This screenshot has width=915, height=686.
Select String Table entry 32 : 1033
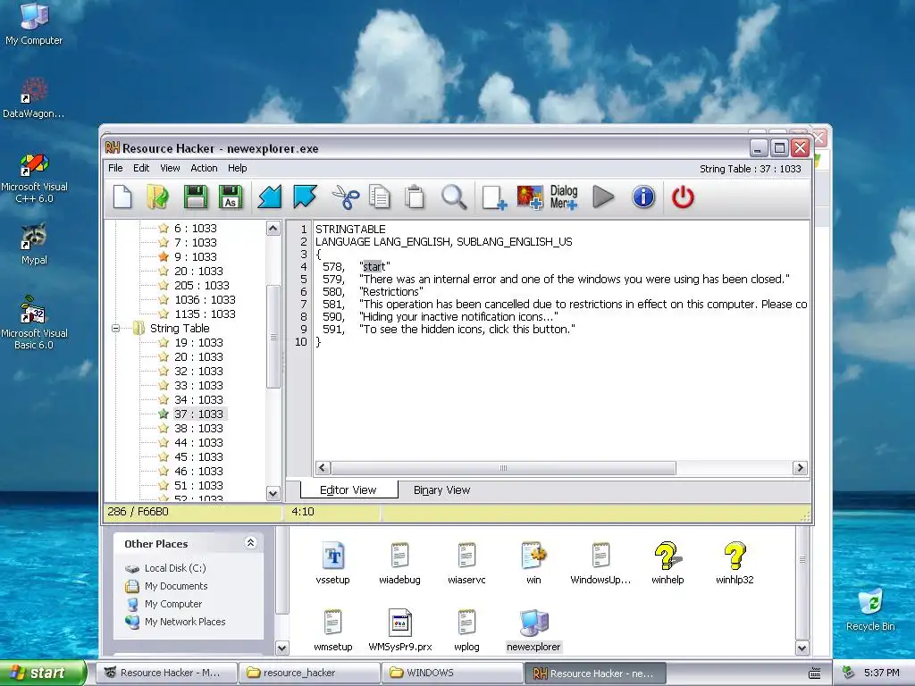pyautogui.click(x=198, y=371)
